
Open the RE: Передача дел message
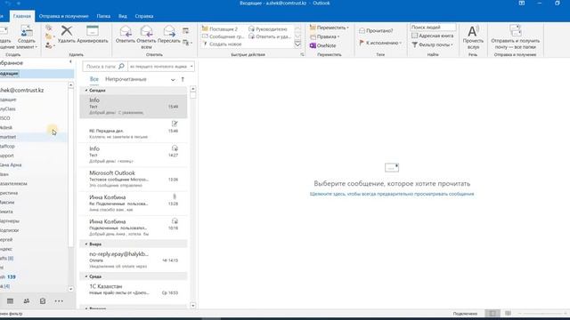pyautogui.click(x=134, y=131)
